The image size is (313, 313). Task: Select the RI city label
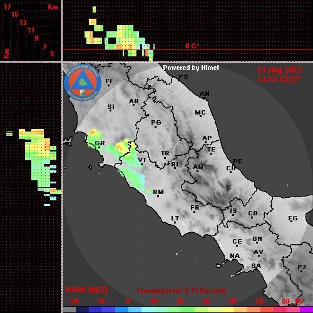[x=175, y=165]
